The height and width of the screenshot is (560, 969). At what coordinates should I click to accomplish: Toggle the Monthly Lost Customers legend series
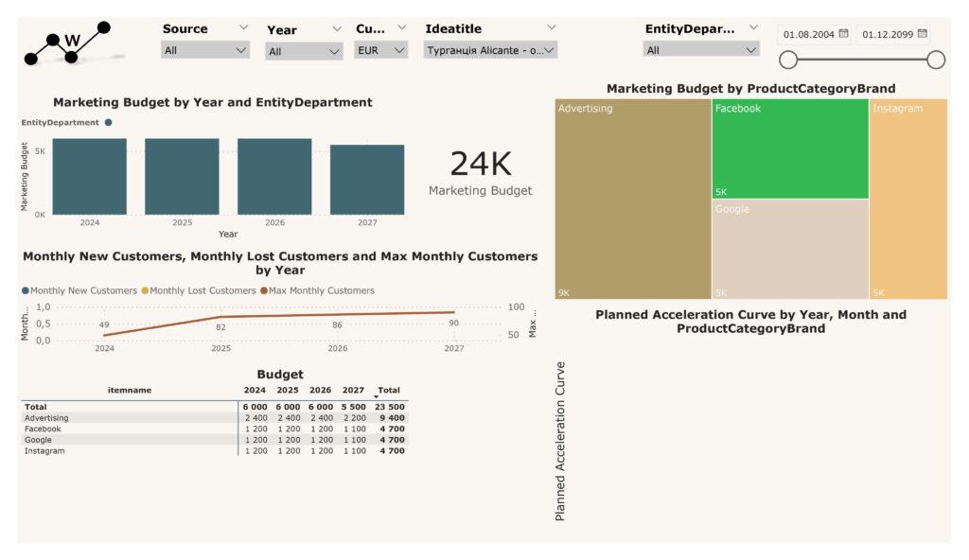pyautogui.click(x=199, y=290)
